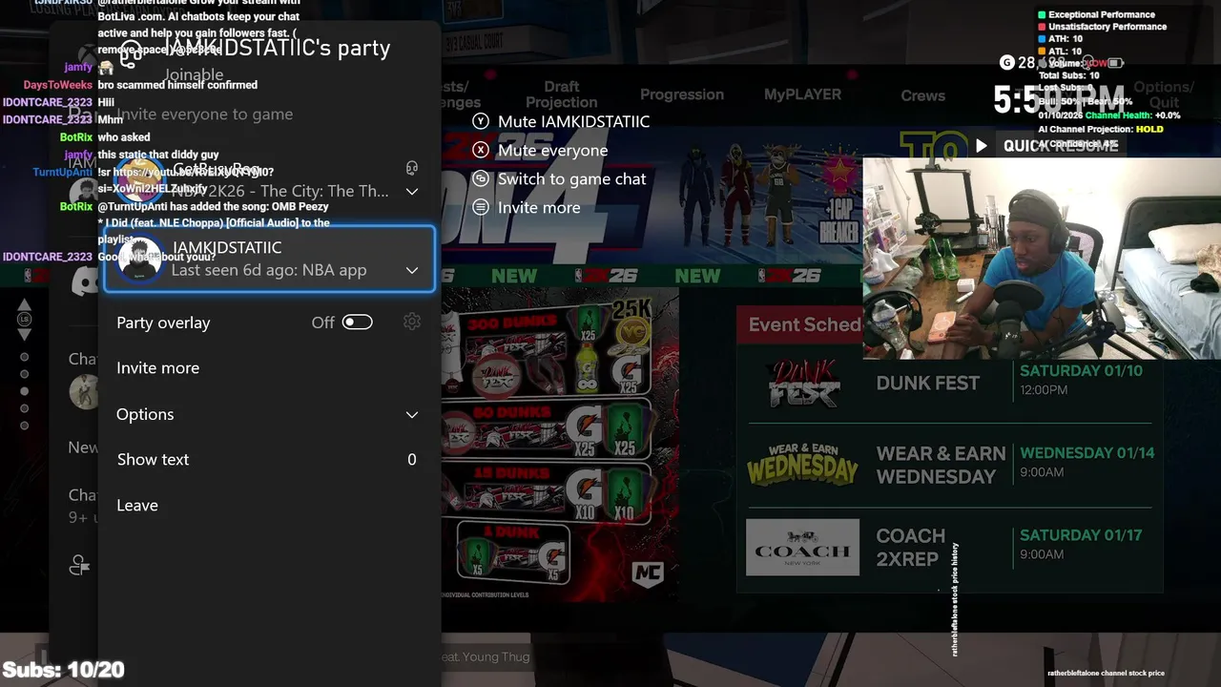Click the 1 DUNK reward tier

click(513, 553)
